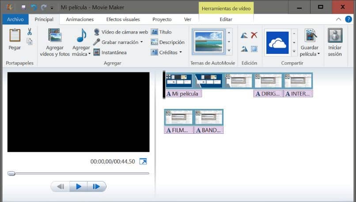The height and width of the screenshot is (202, 356).
Task: Show next row of AutoMovie themes
Action: (x=229, y=42)
